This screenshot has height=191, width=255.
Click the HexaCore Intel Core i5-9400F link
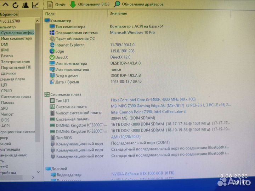pos(153,100)
